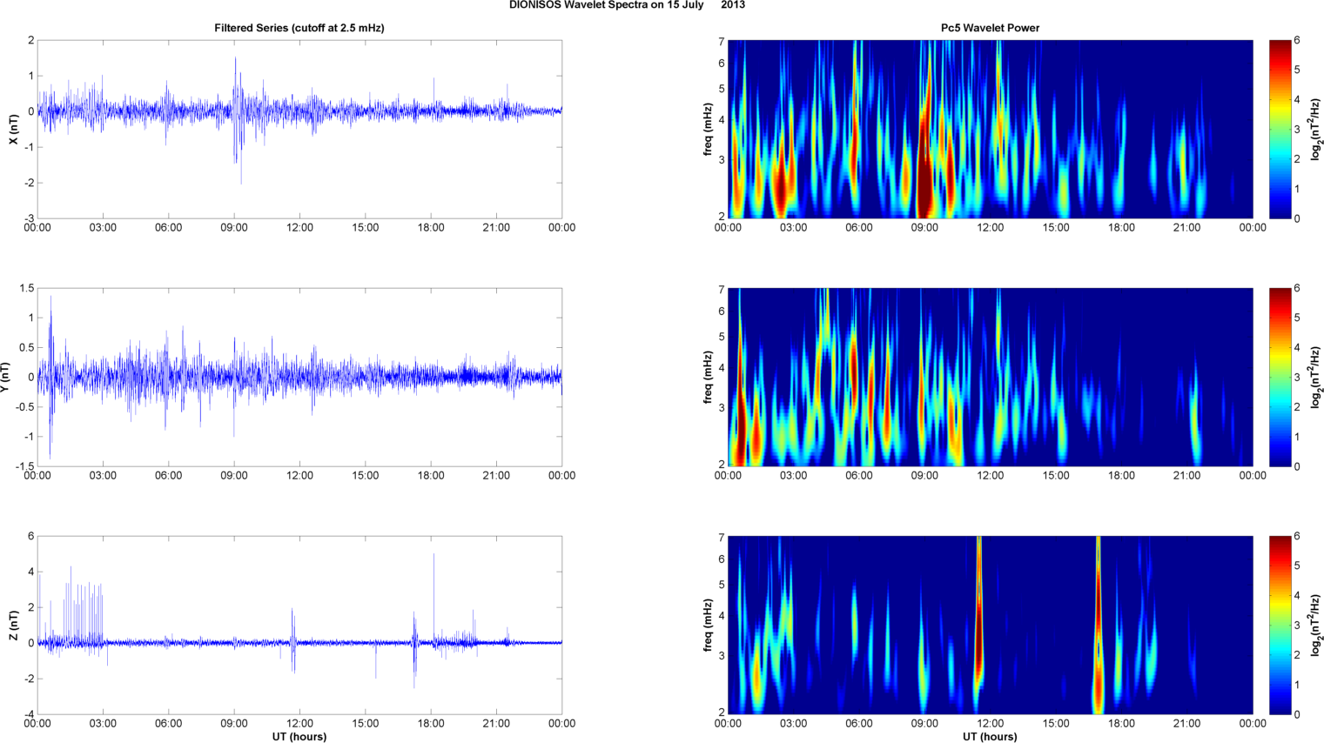The image size is (1324, 743).
Task: Click '12:00' tick under Z wavelet spectrum
Action: 990,724
